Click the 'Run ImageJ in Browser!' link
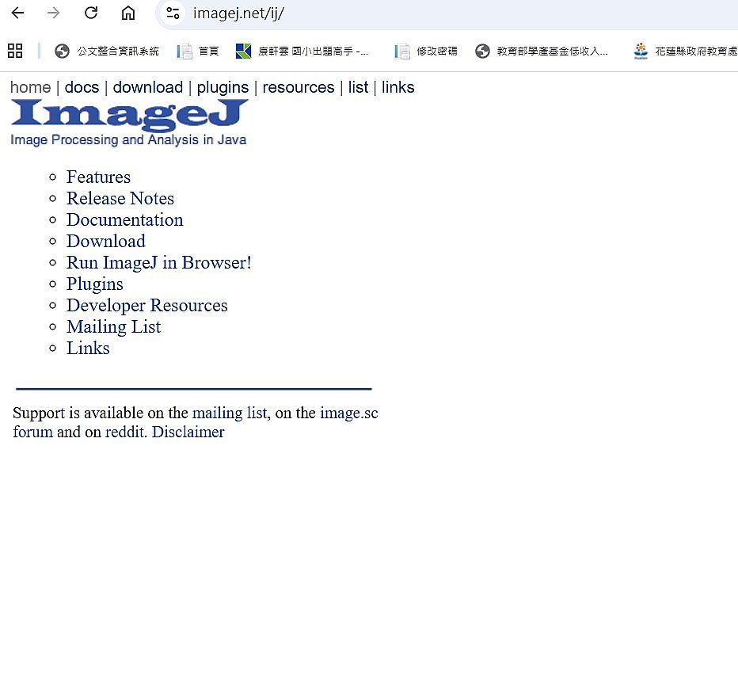 [158, 262]
